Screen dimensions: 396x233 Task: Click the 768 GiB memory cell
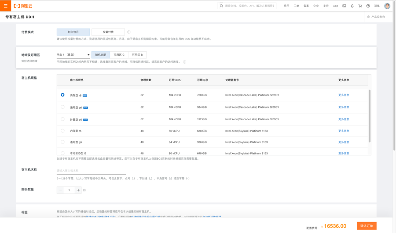click(x=202, y=95)
